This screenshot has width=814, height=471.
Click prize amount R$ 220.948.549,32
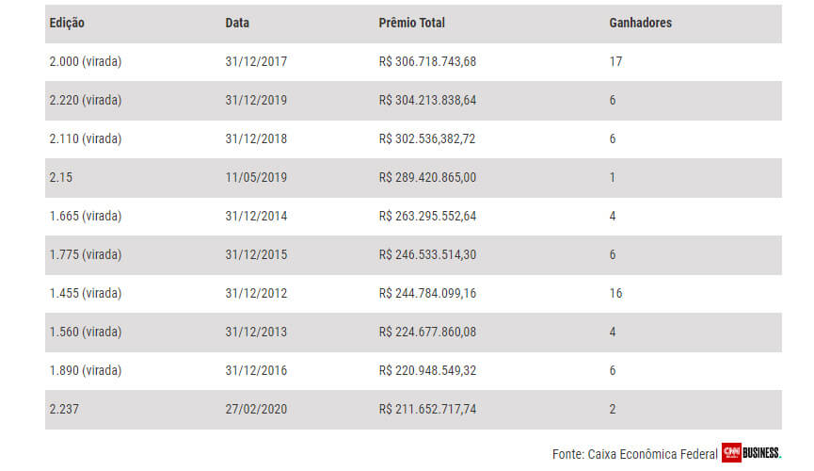click(x=427, y=370)
